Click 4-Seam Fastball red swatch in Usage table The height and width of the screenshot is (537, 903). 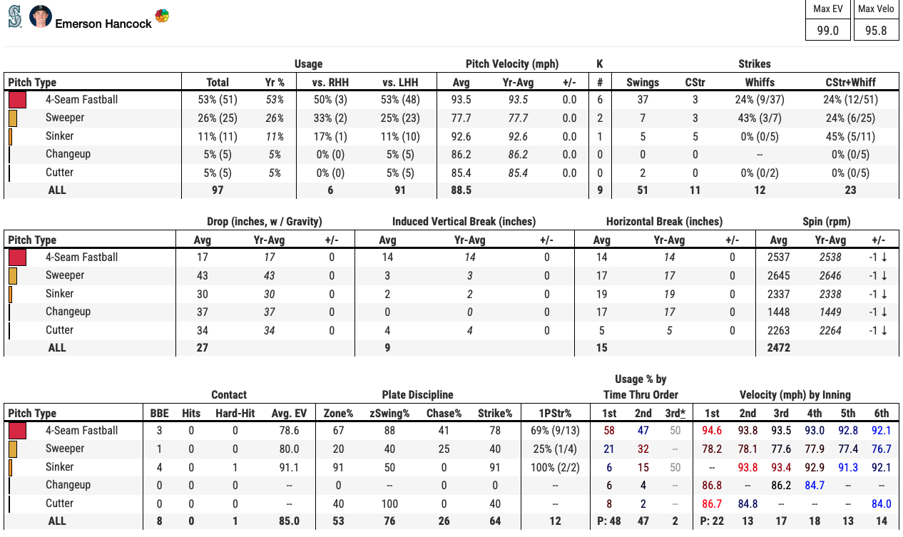[x=18, y=100]
